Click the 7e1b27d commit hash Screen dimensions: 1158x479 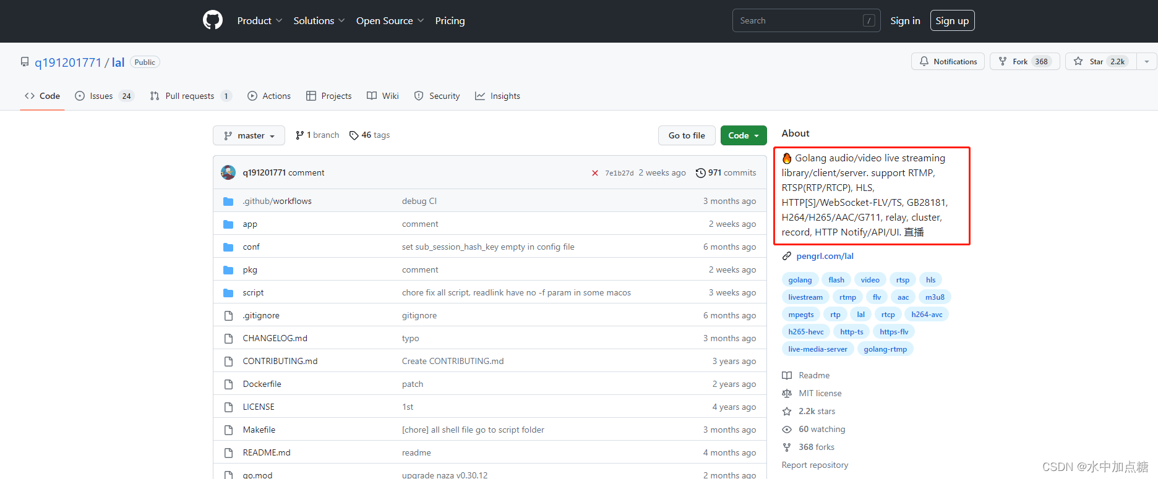pos(619,173)
